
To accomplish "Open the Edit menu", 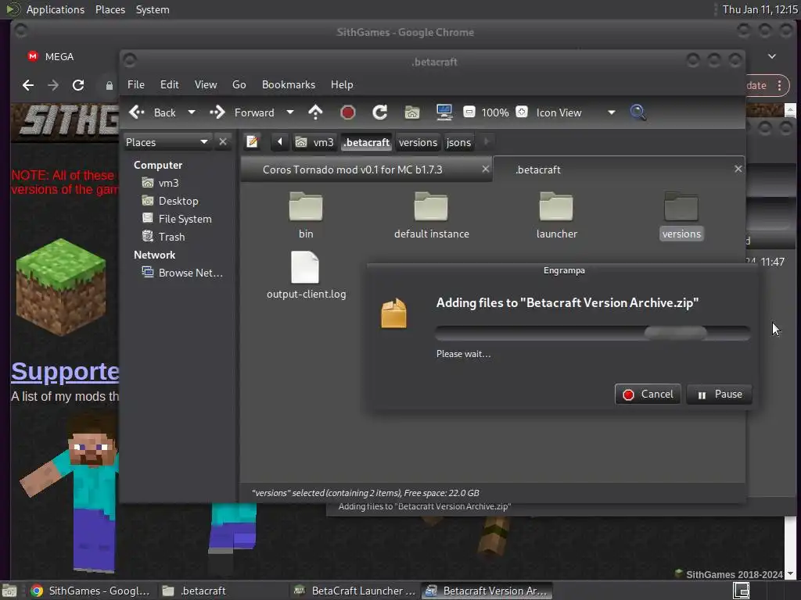I will click(169, 84).
